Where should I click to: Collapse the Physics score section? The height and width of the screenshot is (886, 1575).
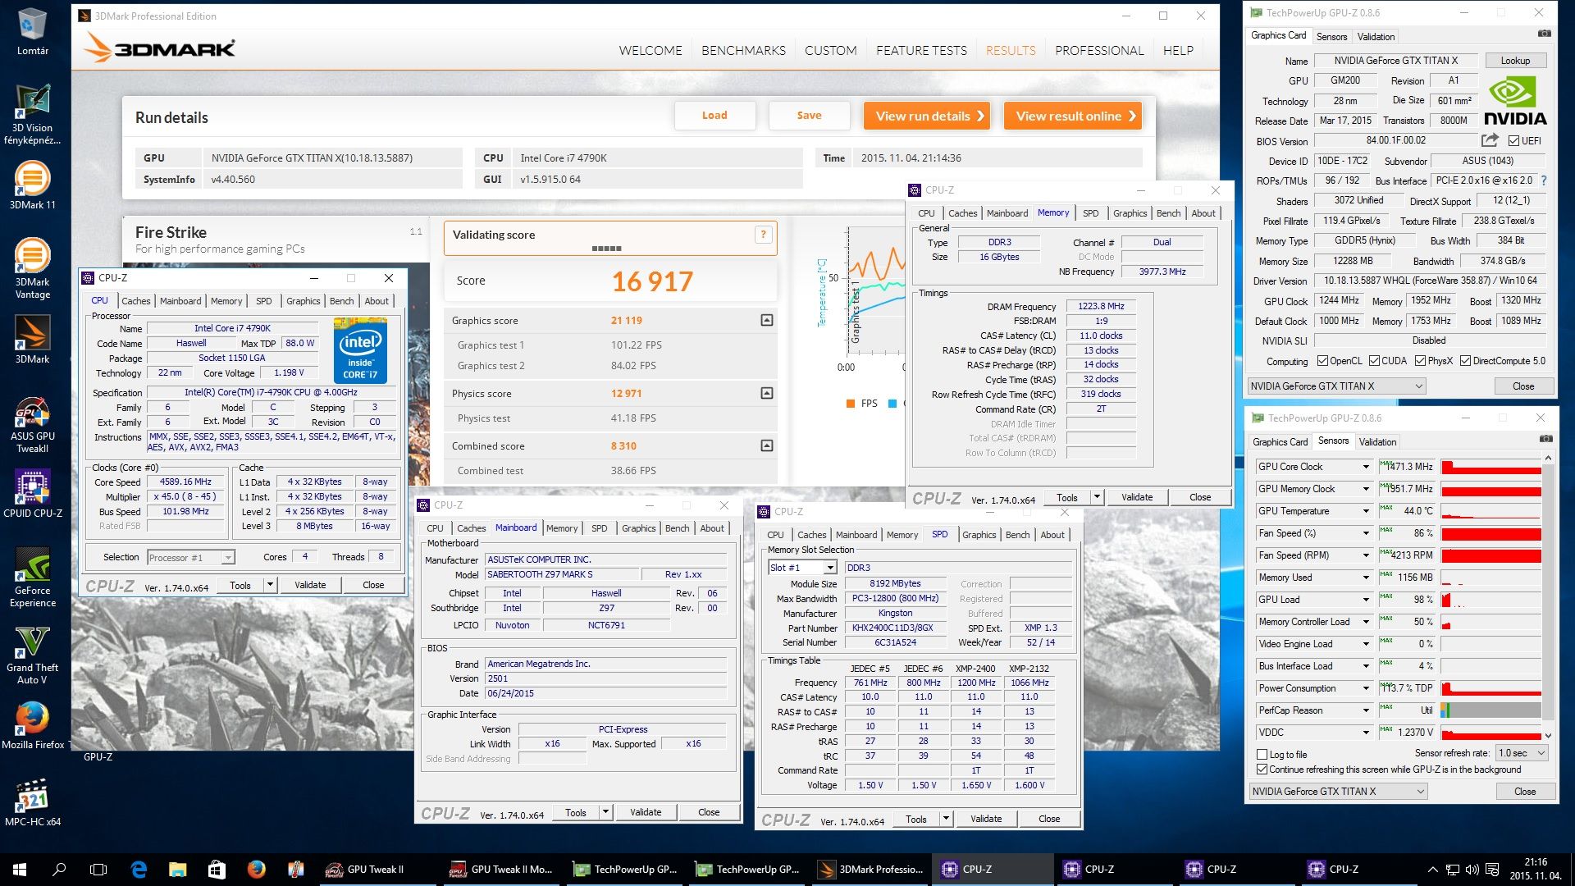[766, 393]
